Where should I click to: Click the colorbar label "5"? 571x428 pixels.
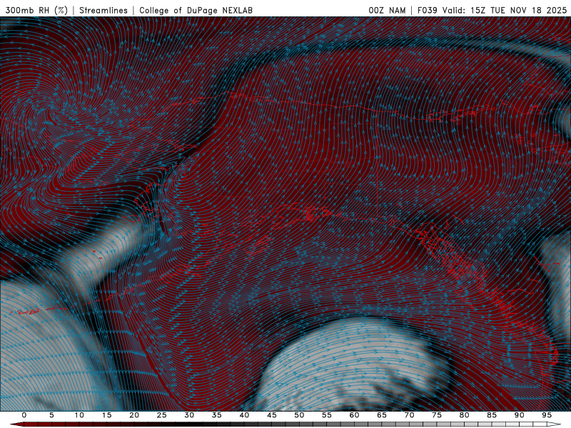click(51, 415)
